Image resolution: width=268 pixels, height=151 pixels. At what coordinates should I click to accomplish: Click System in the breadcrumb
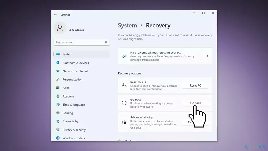[127, 25]
